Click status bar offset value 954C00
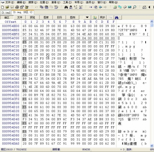This screenshot has height=152, width=154. [86, 150]
